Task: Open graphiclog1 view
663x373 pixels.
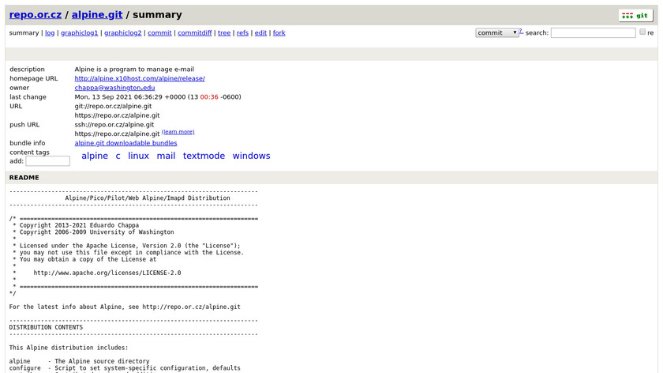Action: [x=80, y=32]
